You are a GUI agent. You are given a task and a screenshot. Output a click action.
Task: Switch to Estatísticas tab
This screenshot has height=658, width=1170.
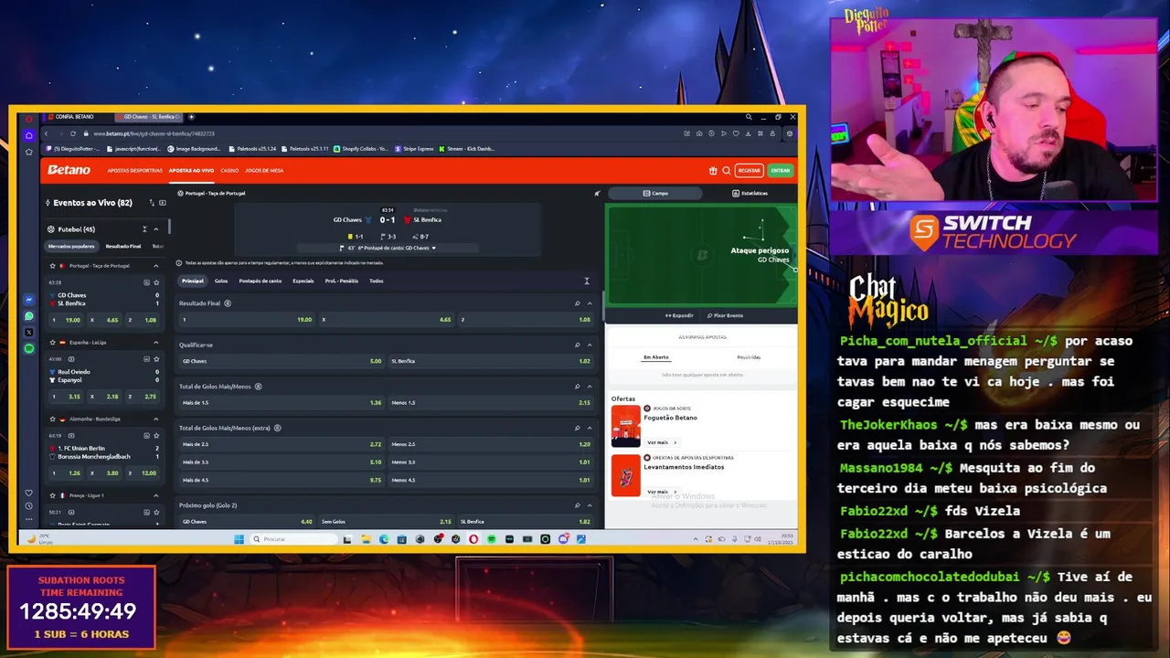point(750,194)
